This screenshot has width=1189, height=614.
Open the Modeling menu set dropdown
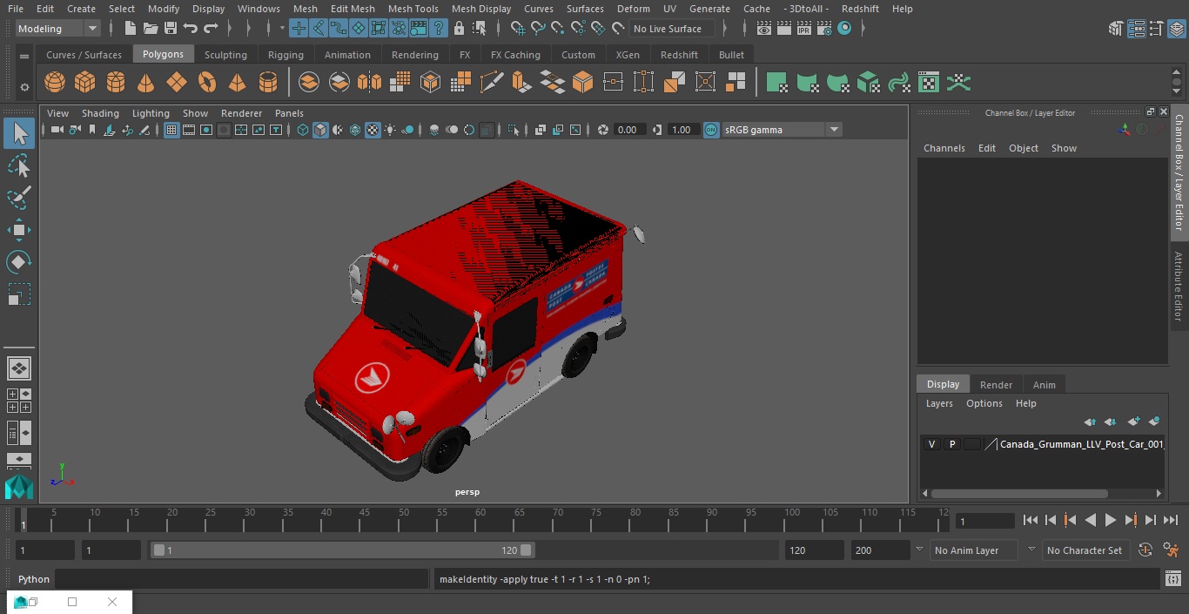(58, 29)
